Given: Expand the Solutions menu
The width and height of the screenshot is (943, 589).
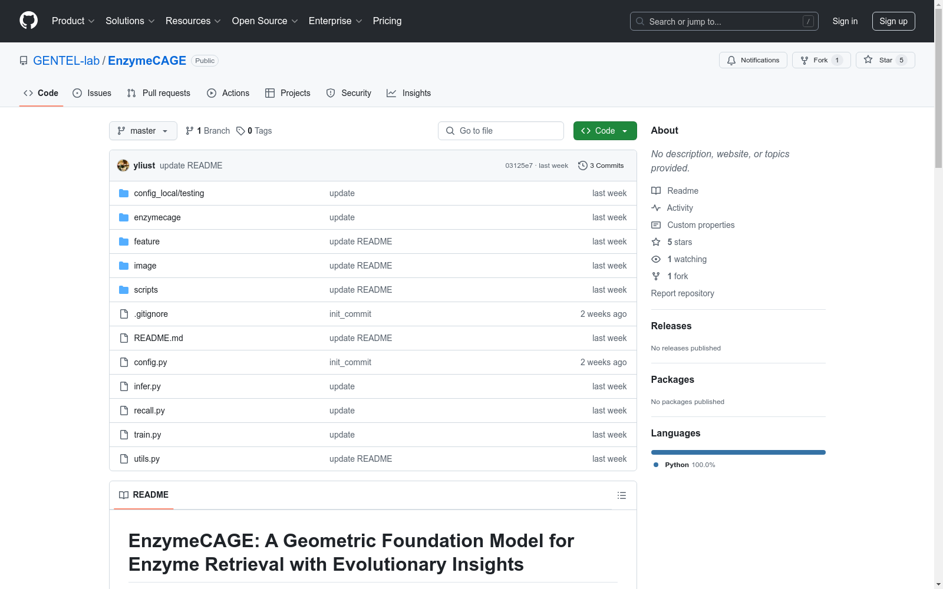Looking at the screenshot, I should click(x=130, y=21).
